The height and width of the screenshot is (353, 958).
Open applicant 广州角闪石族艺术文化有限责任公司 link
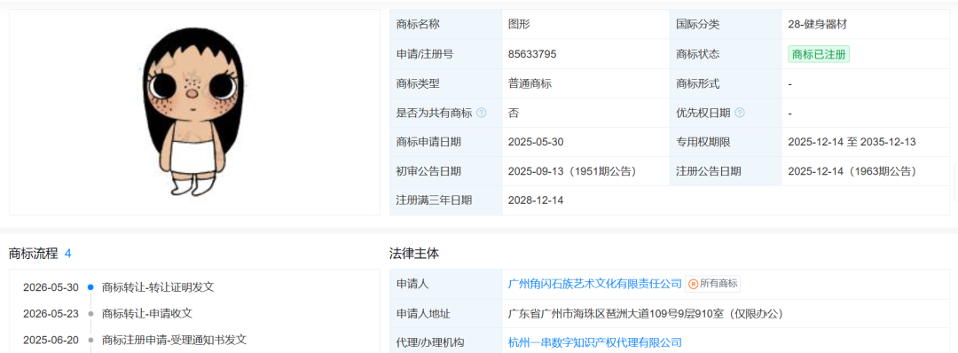click(x=595, y=284)
